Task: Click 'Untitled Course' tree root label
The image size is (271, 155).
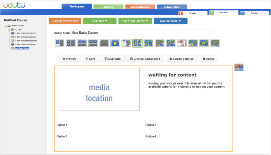Action: (x=17, y=26)
